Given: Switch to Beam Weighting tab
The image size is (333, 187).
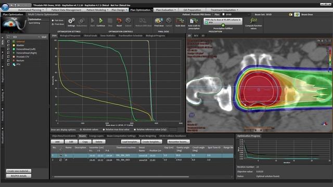Looking at the screenshot, I should 147,136.
